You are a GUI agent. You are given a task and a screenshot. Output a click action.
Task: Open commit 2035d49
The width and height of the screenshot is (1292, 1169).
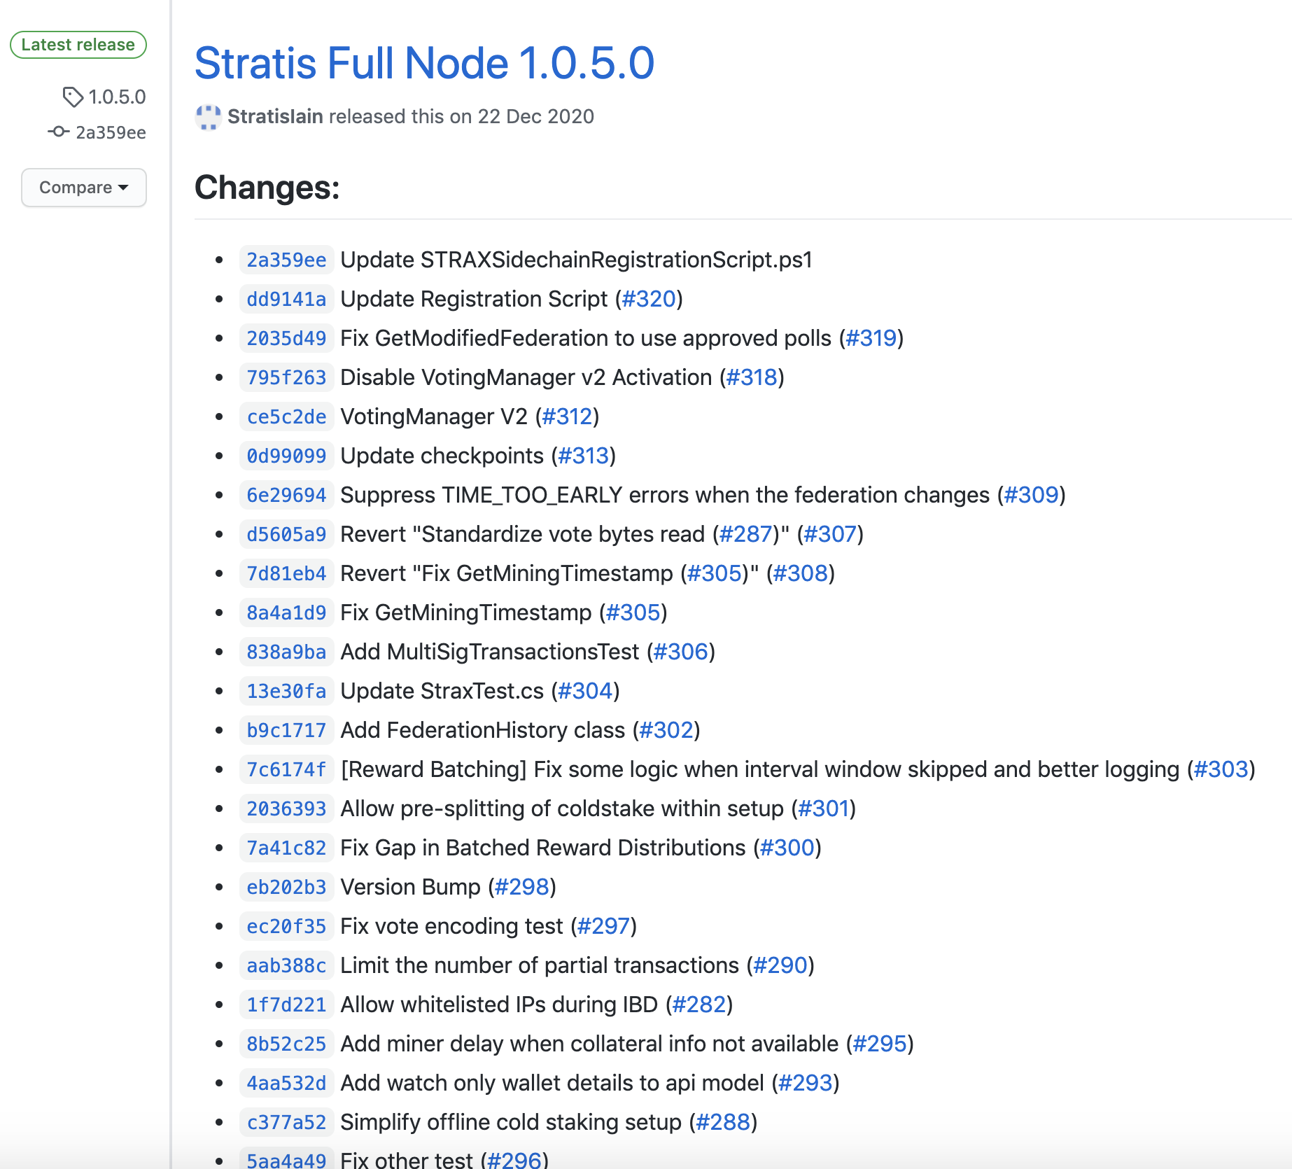click(x=286, y=338)
